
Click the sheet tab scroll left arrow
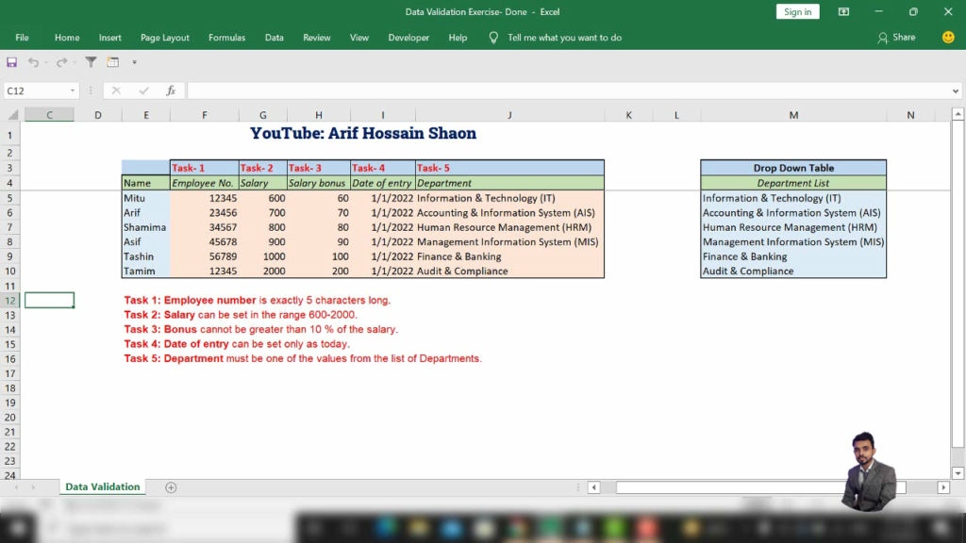click(16, 487)
